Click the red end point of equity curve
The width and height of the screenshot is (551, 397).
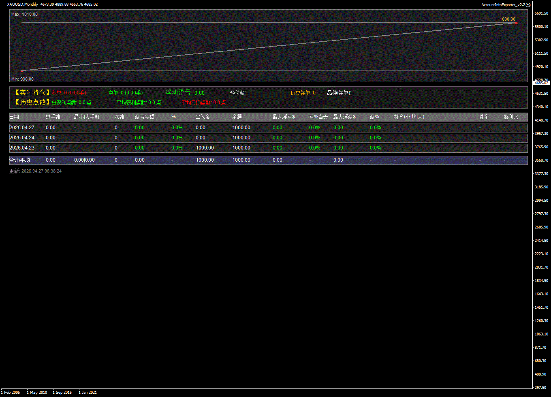tap(516, 23)
